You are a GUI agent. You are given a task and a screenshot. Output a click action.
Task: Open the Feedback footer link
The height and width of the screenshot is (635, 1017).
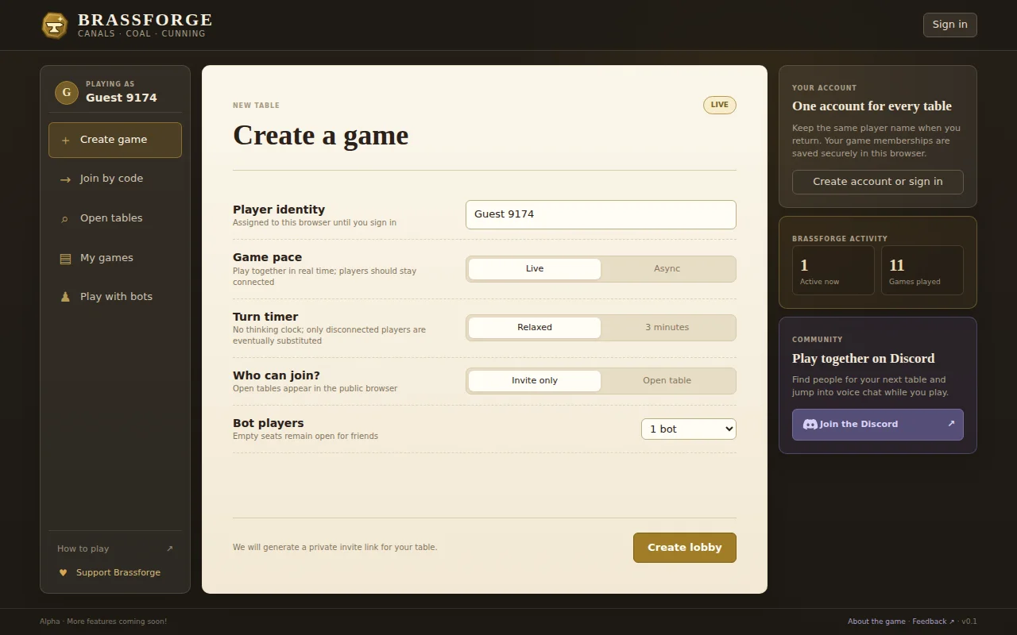[934, 622]
